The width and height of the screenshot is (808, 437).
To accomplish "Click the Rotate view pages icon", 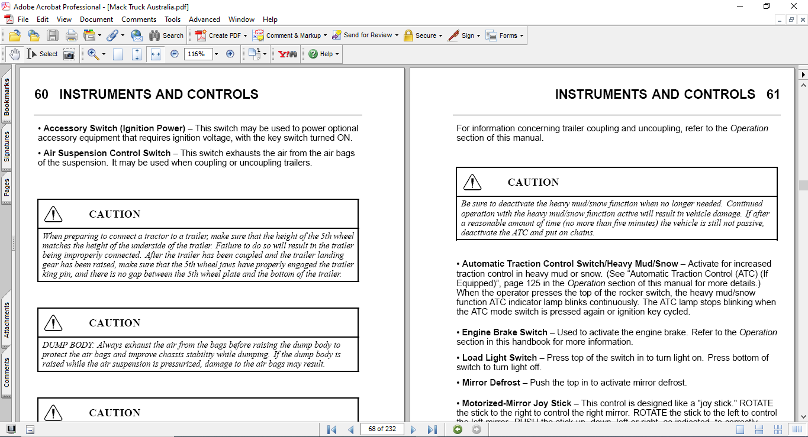I will 254,54.
